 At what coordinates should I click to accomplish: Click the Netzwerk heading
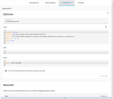[8, 85]
